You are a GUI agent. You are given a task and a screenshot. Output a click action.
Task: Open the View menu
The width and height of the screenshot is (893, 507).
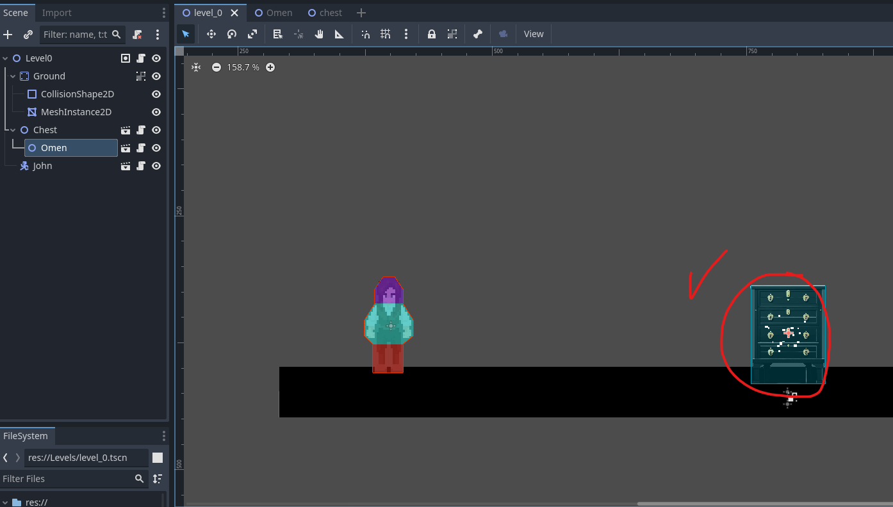533,33
